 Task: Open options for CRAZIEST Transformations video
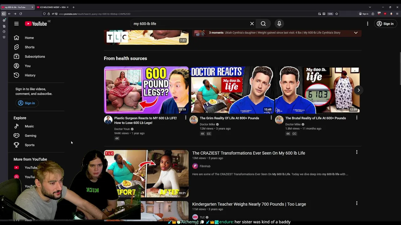[x=357, y=152]
